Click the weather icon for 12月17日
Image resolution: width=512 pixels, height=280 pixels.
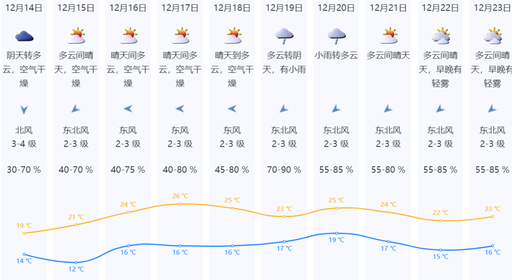coord(180,35)
